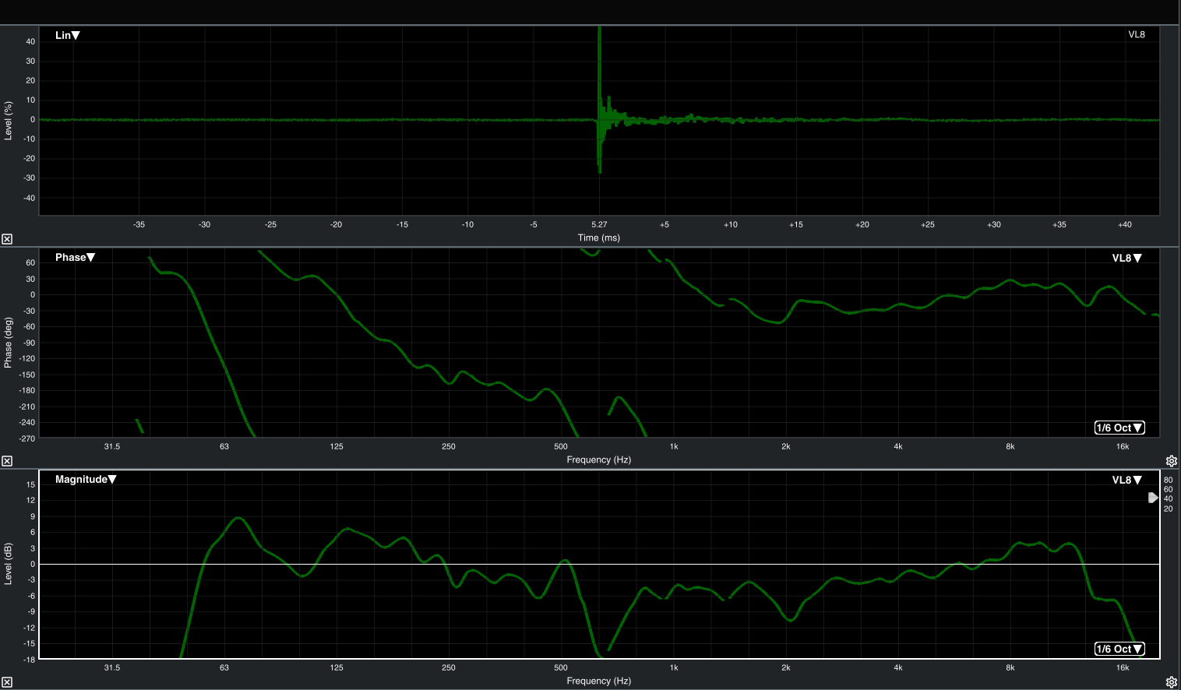
Task: Expand the Magnitude graph type menu
Action: [86, 480]
